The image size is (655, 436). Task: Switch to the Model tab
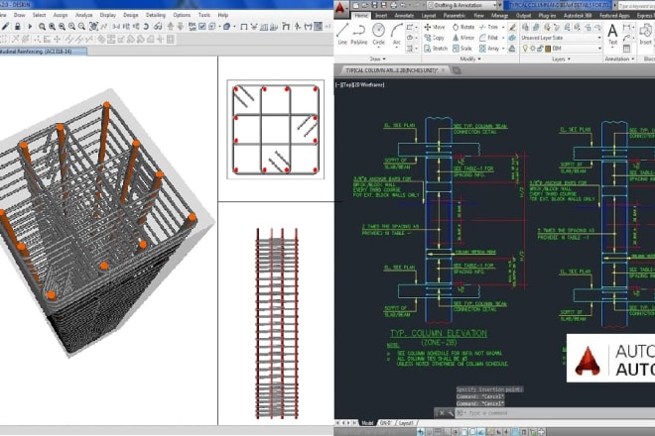click(x=367, y=423)
